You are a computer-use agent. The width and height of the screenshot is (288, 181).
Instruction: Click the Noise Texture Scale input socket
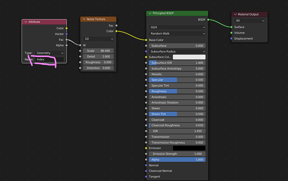tap(80, 51)
